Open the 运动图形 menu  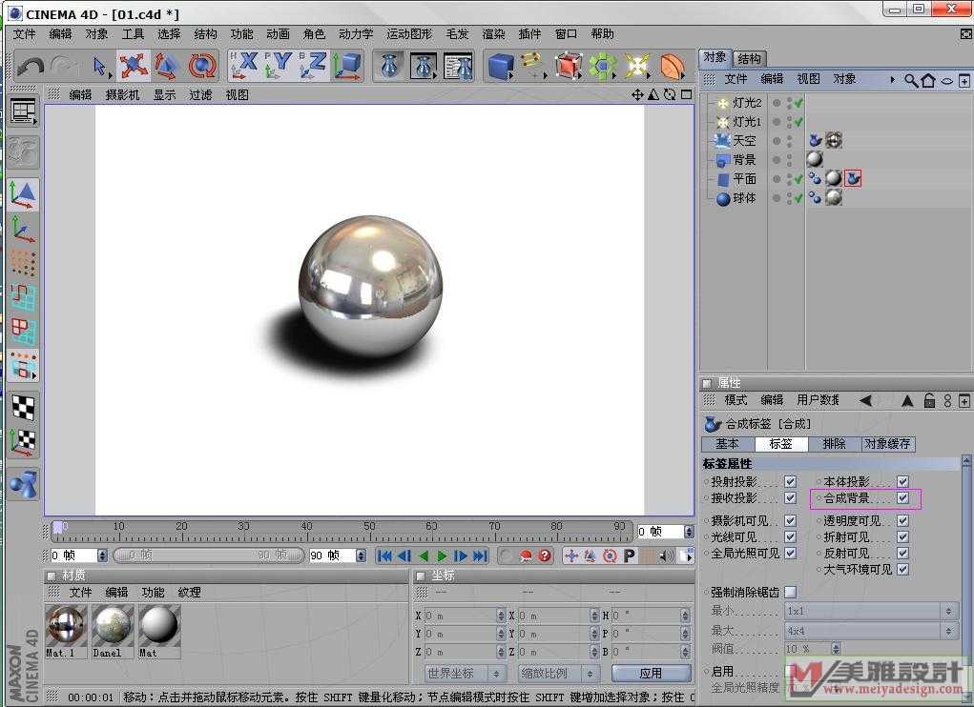pyautogui.click(x=408, y=34)
